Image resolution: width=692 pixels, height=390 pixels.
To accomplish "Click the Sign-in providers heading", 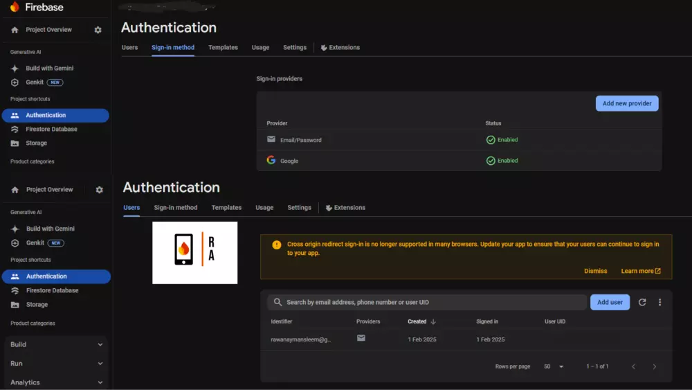I will [x=280, y=78].
